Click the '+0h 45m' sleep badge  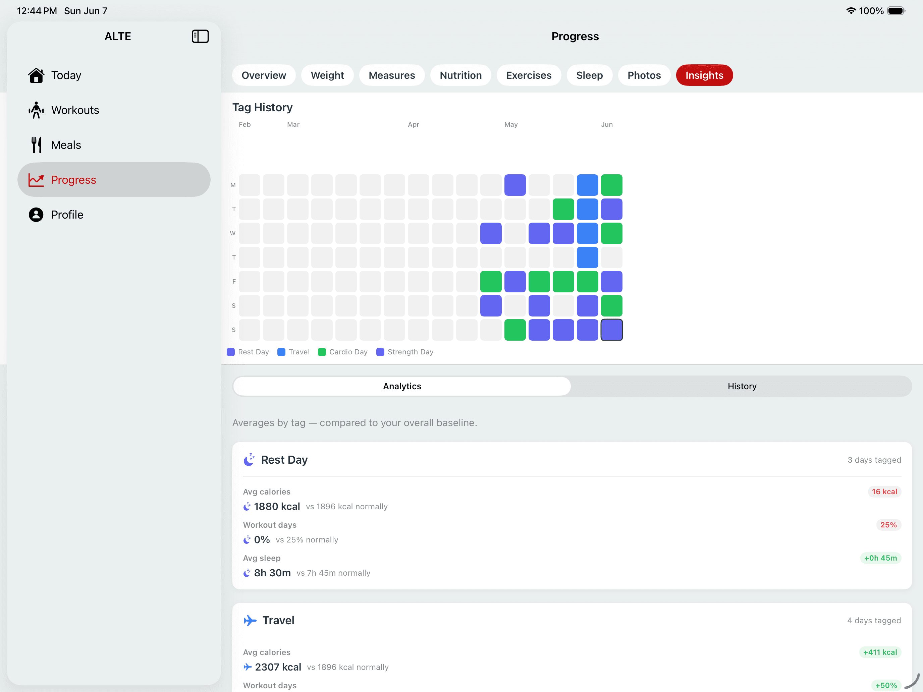point(880,558)
